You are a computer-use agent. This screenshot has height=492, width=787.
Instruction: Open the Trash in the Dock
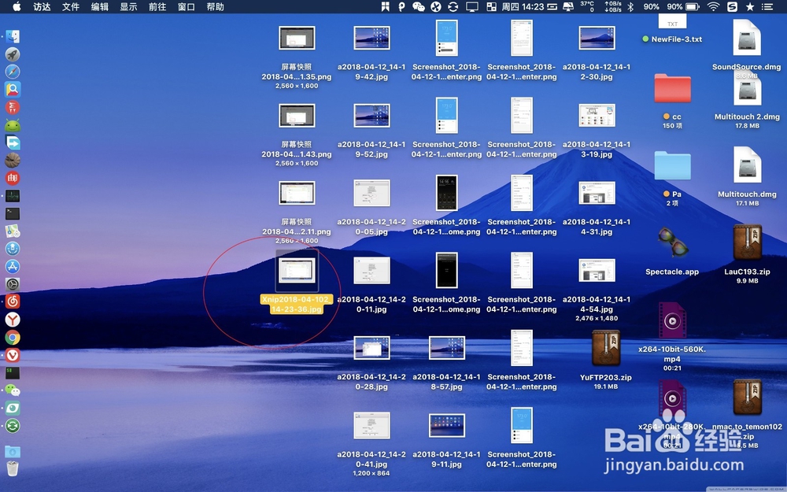point(13,468)
